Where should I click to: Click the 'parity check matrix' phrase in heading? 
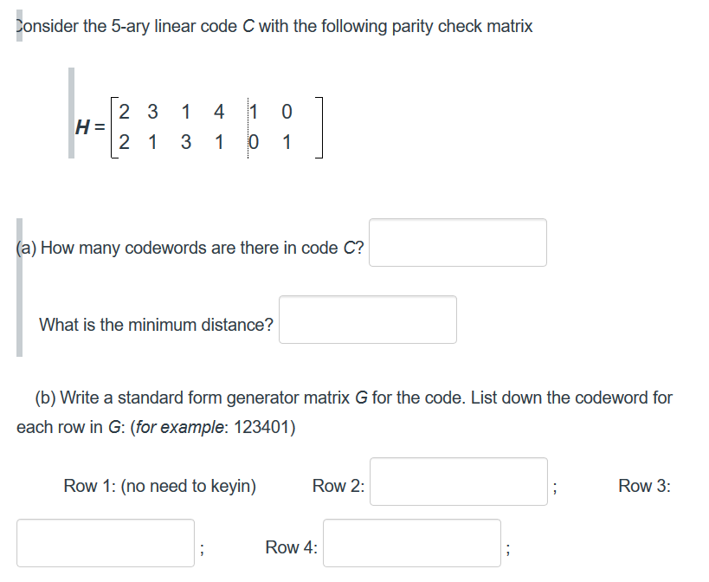(462, 26)
